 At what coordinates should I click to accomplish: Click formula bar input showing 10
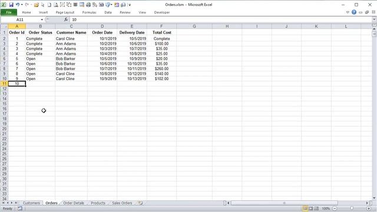click(x=221, y=19)
